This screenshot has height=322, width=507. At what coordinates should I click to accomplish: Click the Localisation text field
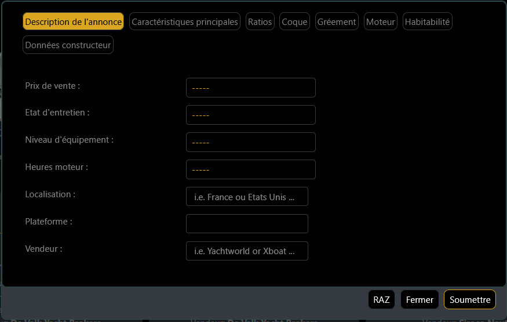247,197
